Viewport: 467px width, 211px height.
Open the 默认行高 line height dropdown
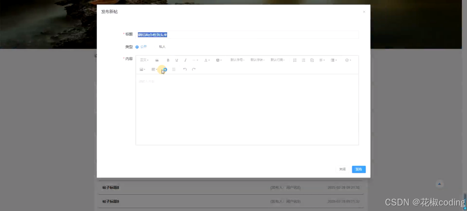click(x=277, y=60)
